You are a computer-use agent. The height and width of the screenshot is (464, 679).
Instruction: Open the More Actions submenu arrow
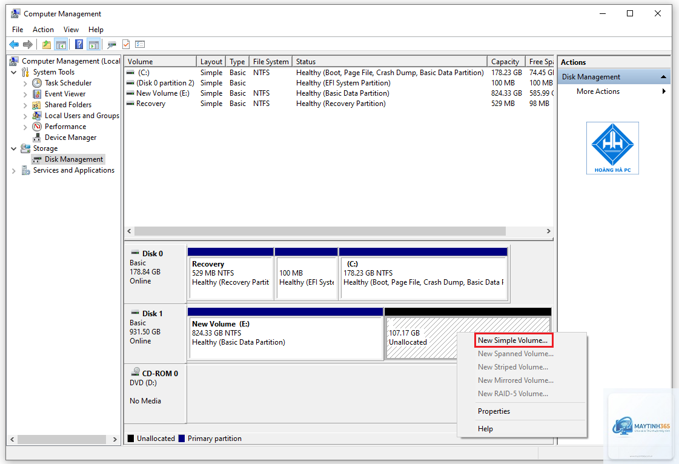point(664,91)
